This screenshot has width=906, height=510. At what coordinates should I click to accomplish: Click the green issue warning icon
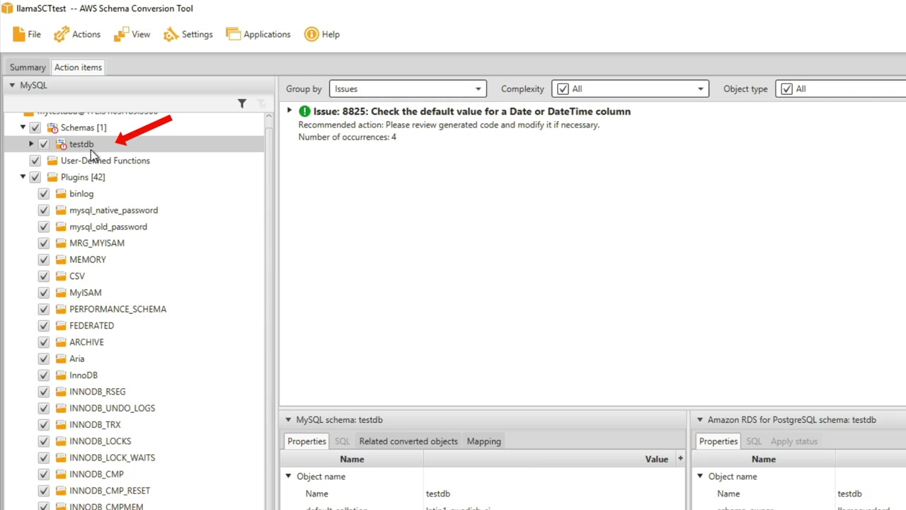point(304,111)
